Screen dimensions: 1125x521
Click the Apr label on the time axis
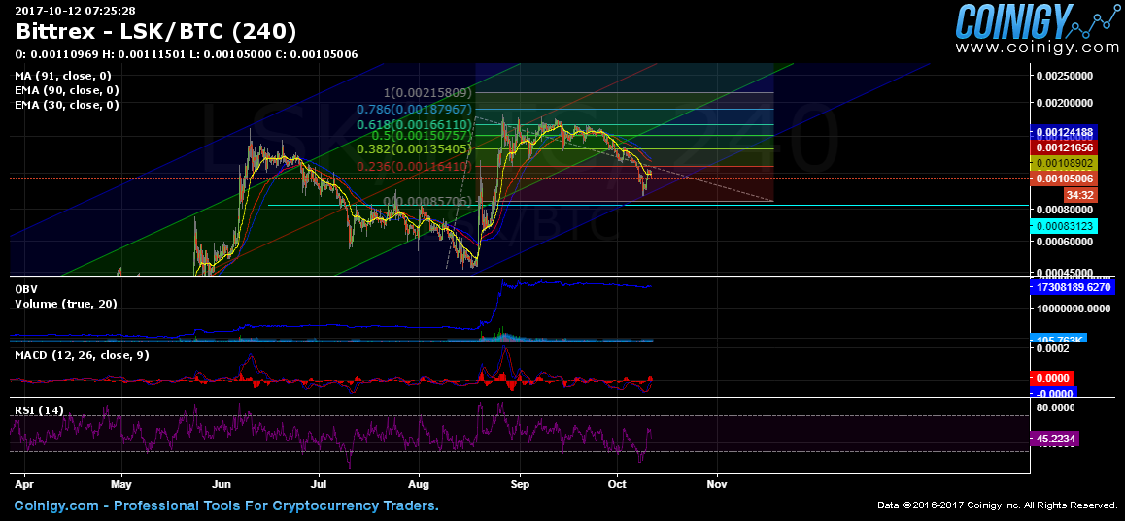coord(24,484)
